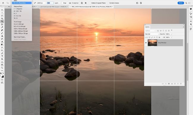The width and height of the screenshot is (193, 115).
Task: Cancel the current crop operation
Action: [x=141, y=3]
